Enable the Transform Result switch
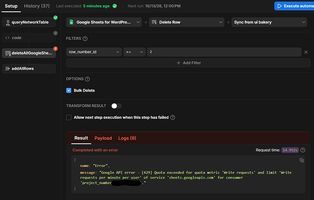Image resolution: width=314 pixels, height=200 pixels. [116, 106]
